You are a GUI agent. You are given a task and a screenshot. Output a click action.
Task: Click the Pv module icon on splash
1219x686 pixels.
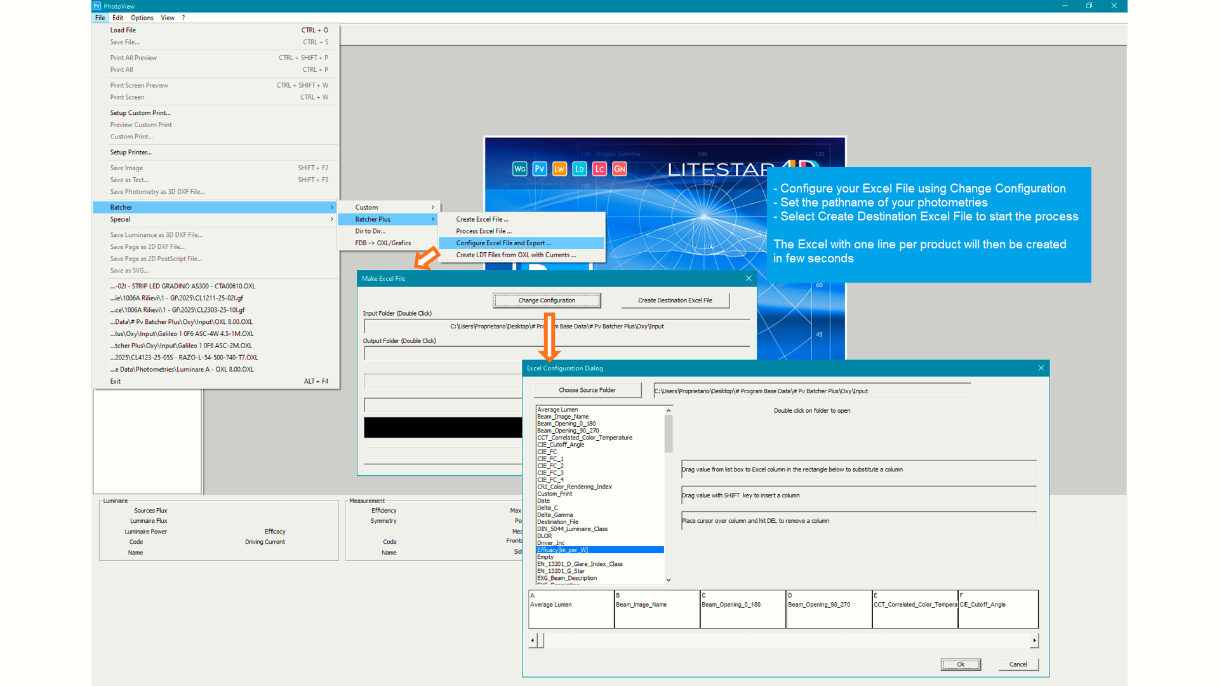[x=540, y=169]
